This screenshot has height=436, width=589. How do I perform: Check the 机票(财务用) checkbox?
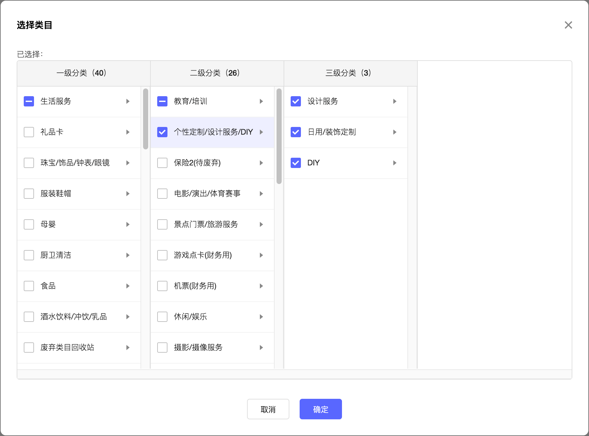[x=162, y=286]
